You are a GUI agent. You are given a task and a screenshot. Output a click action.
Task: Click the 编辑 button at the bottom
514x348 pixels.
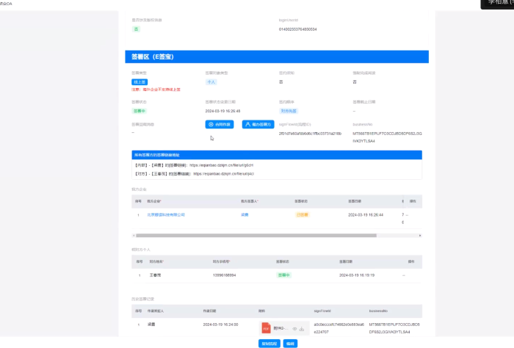290,343
